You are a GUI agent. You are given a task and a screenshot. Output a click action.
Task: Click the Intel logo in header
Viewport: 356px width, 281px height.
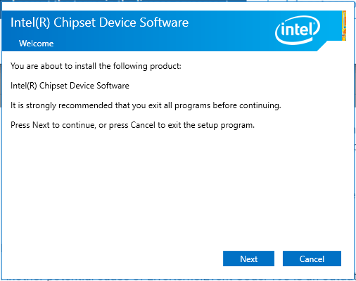tap(298, 30)
